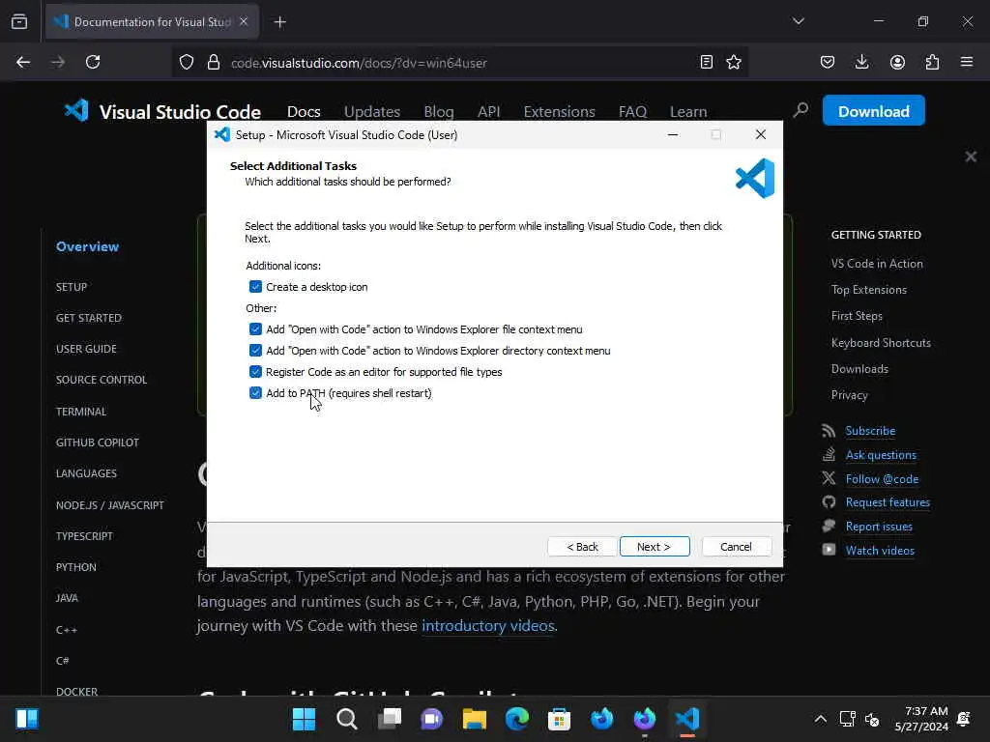Go back with the browser back arrow
990x742 pixels.
[23, 62]
